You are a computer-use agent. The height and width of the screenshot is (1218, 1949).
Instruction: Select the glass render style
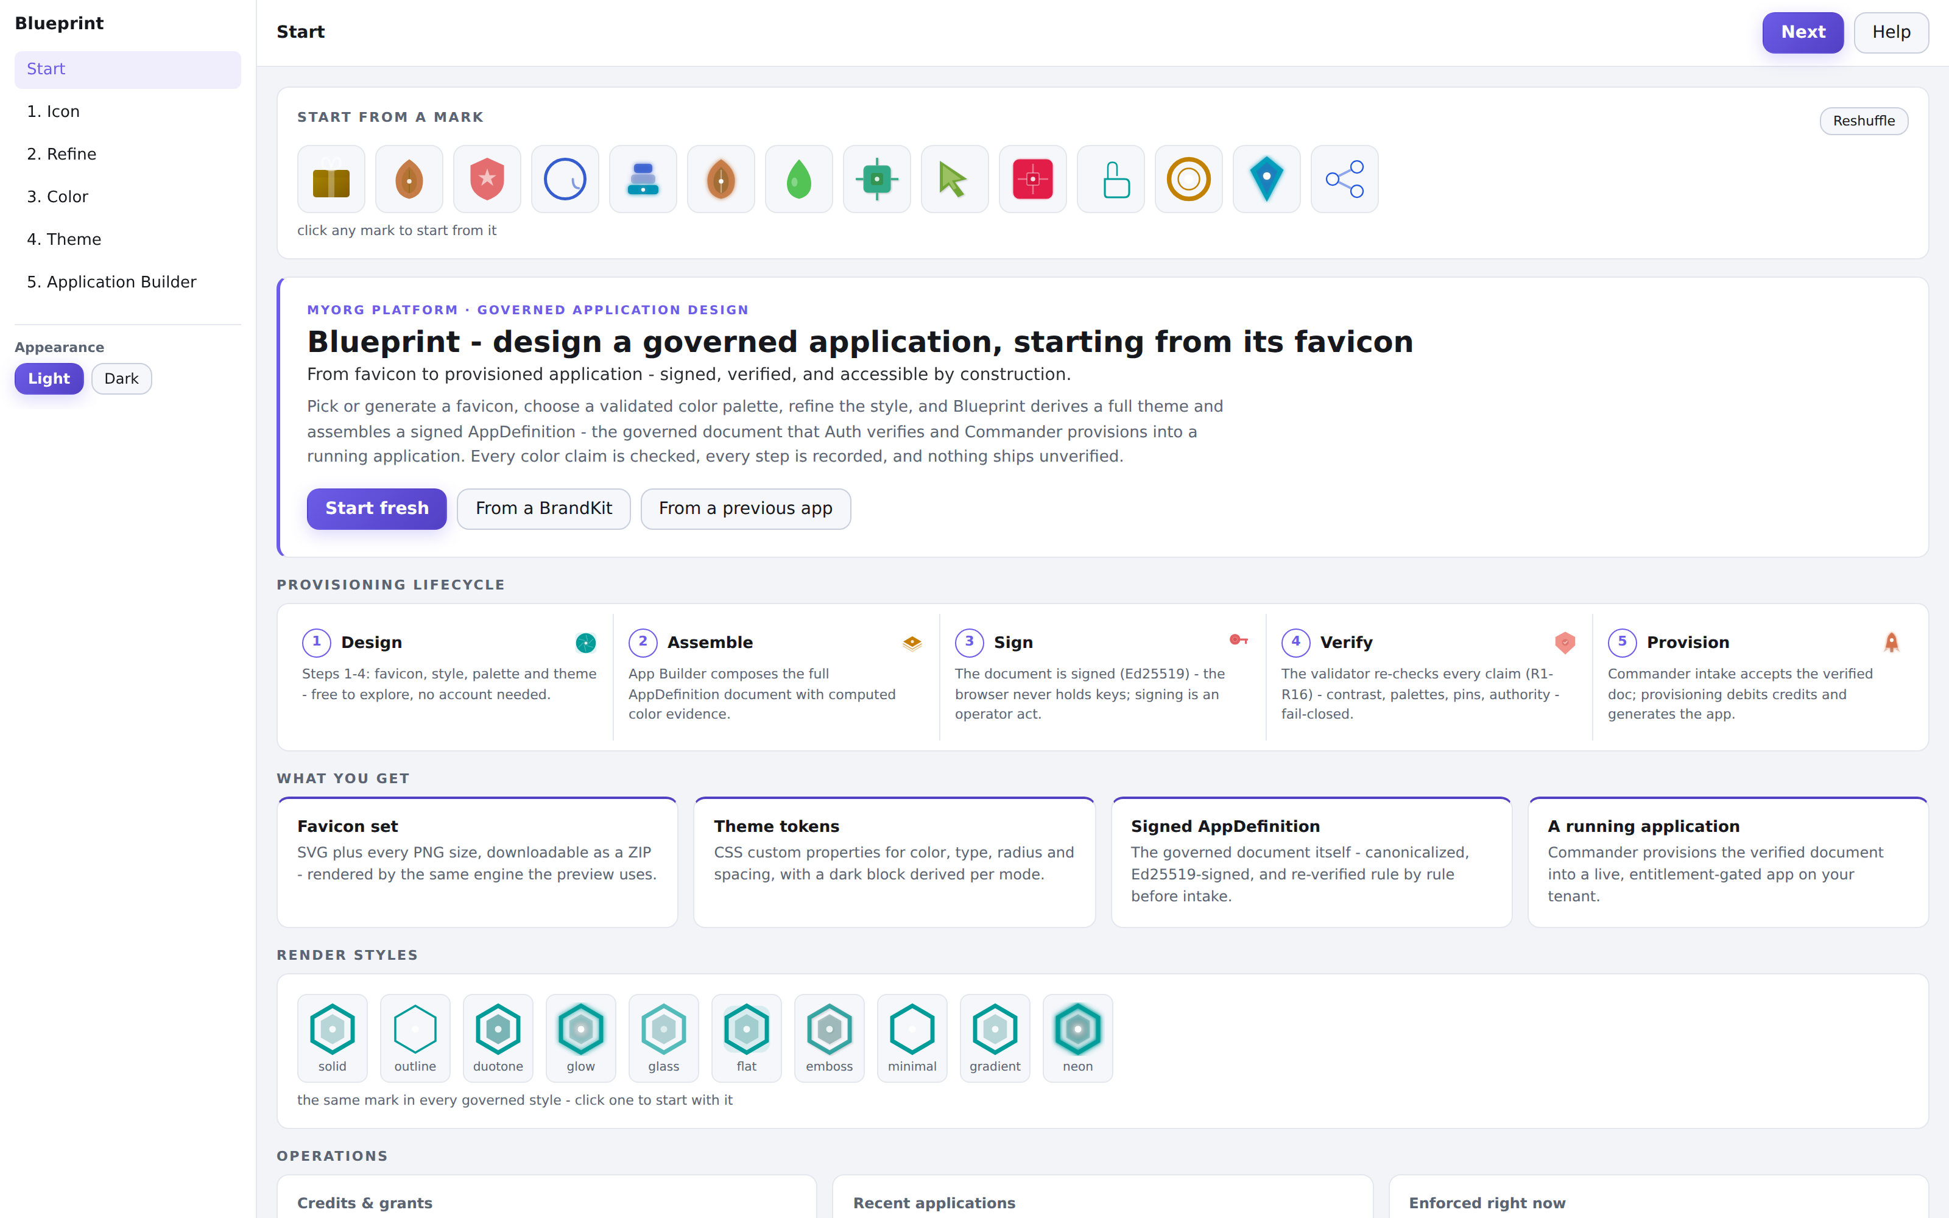pyautogui.click(x=664, y=1038)
